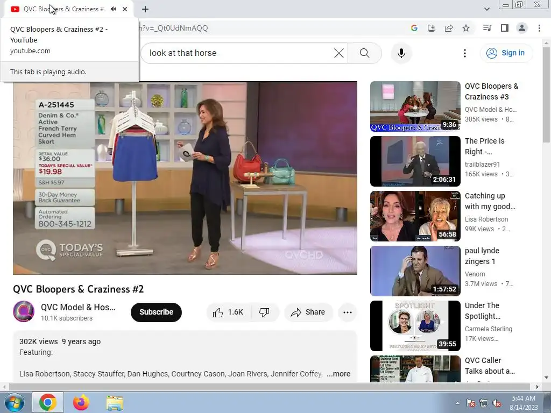Click the Sign in button
551x413 pixels.
(506, 53)
